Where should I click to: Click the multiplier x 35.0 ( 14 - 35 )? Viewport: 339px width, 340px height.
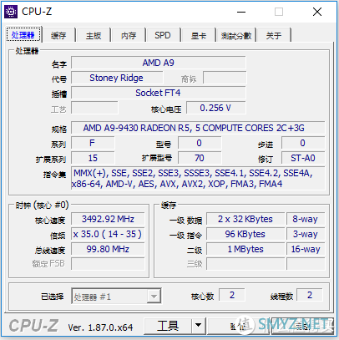108,234
